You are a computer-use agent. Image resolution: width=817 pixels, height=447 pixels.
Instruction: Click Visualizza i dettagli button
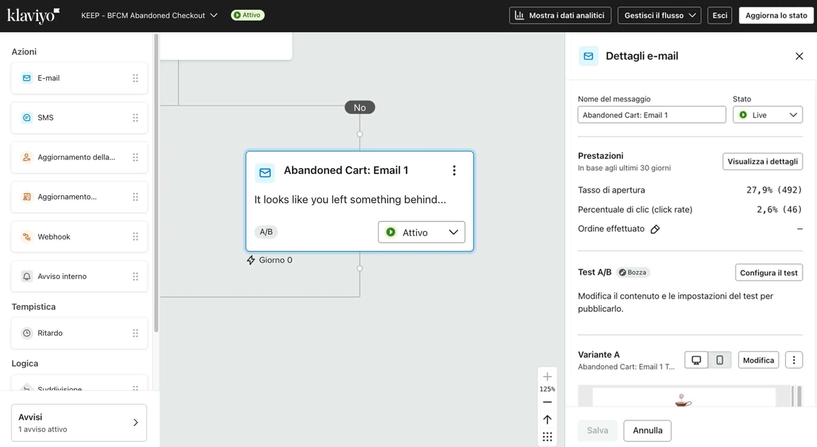pyautogui.click(x=762, y=161)
